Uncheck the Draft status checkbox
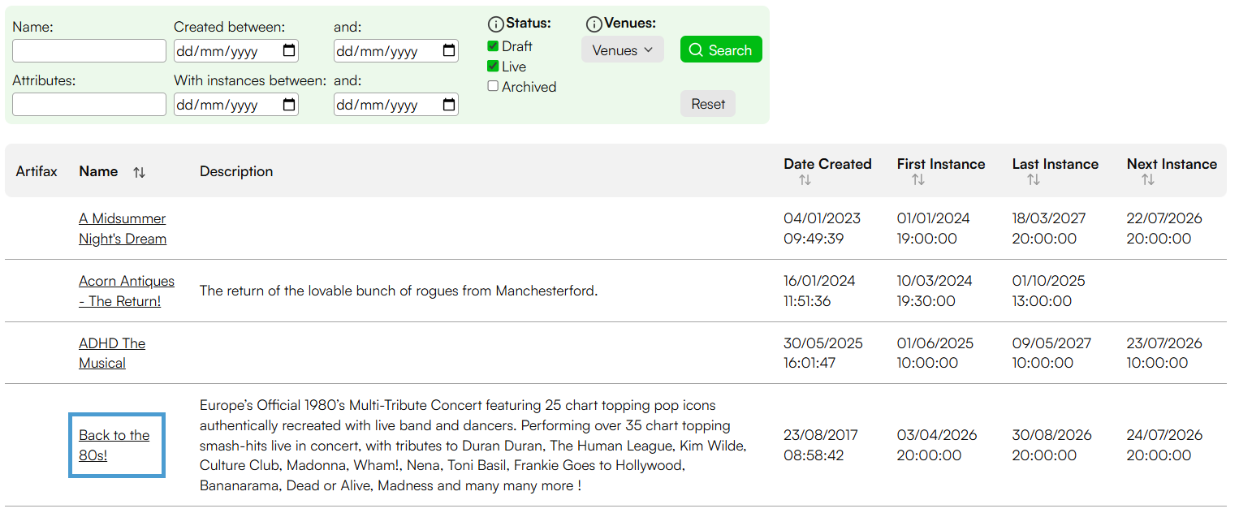Image resolution: width=1239 pixels, height=513 pixels. (493, 46)
